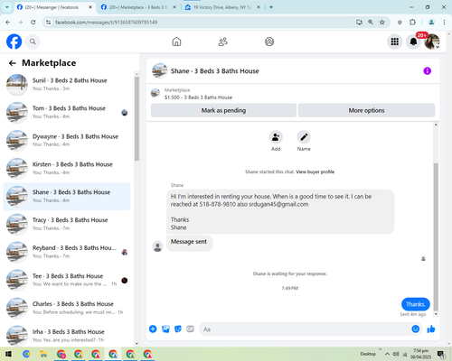This screenshot has width=452, height=361.
Task: Switch to the 19 Victory Drive, Albany tab
Action: [x=222, y=7]
